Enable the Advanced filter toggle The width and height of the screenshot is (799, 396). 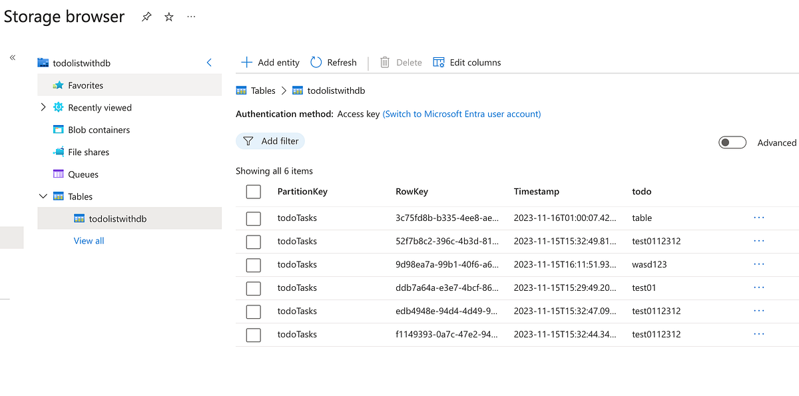pyautogui.click(x=732, y=142)
